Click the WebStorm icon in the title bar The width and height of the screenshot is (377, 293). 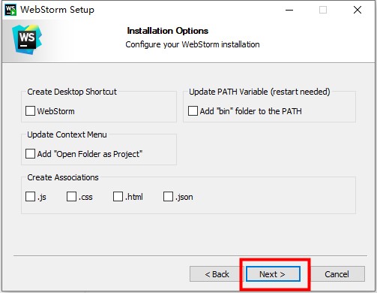(10, 10)
